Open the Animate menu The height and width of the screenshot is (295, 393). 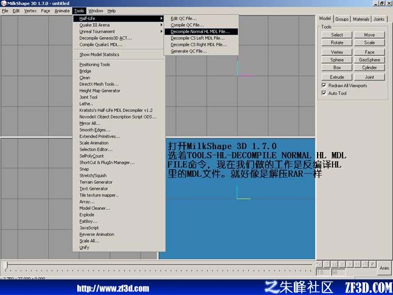point(62,11)
